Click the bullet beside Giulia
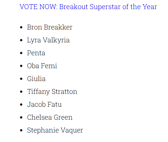This screenshot has height=142, width=168. click(21, 79)
